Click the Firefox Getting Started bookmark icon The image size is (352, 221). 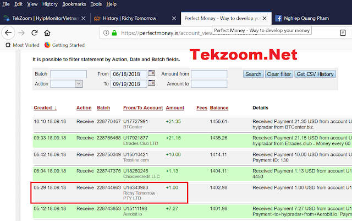(47, 45)
